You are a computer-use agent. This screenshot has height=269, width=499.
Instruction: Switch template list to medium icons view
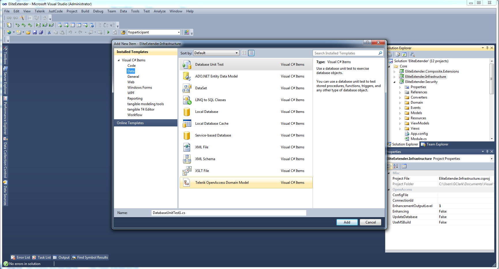(251, 53)
